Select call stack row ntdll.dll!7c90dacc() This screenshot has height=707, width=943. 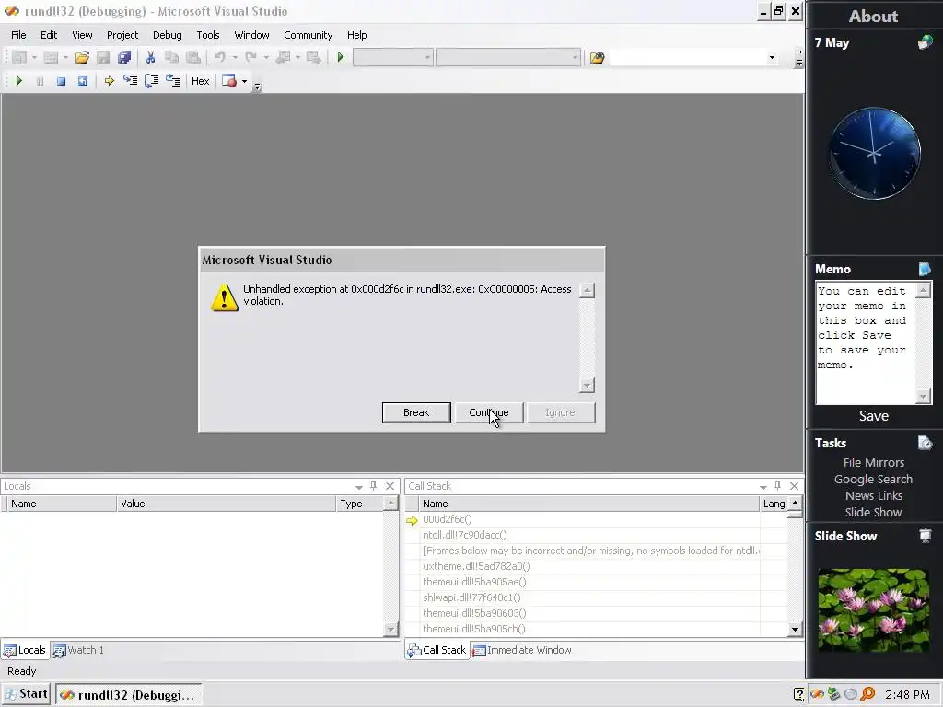(x=464, y=535)
